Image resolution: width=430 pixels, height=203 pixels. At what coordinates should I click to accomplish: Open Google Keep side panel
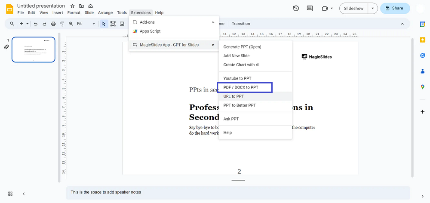point(422,40)
